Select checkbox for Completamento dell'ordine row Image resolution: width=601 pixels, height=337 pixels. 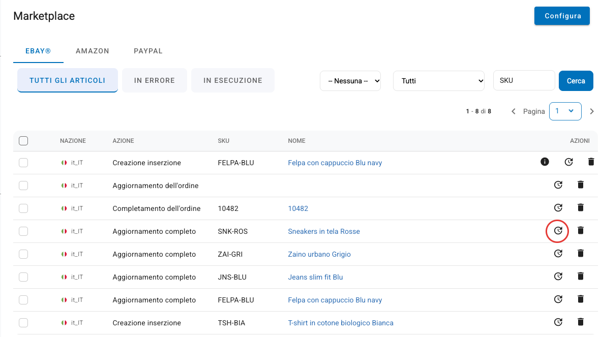[x=23, y=208]
